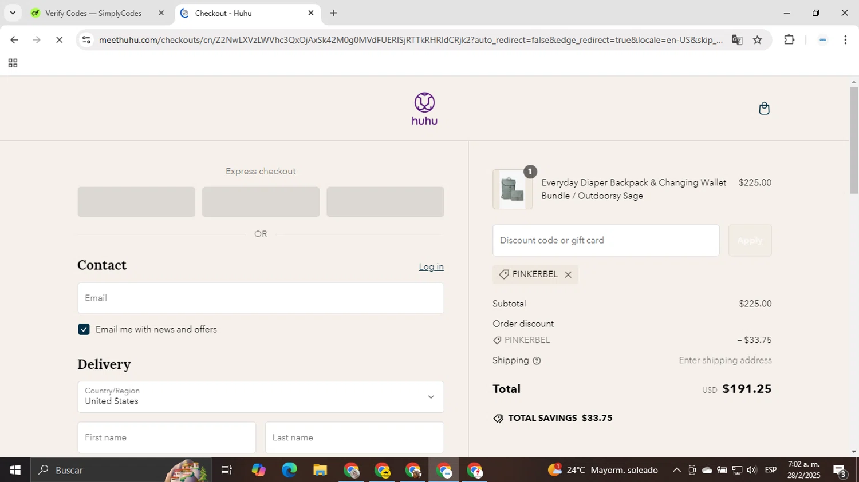Screen dimensions: 859x482
Task: Click the translate page icon
Action: 737,40
